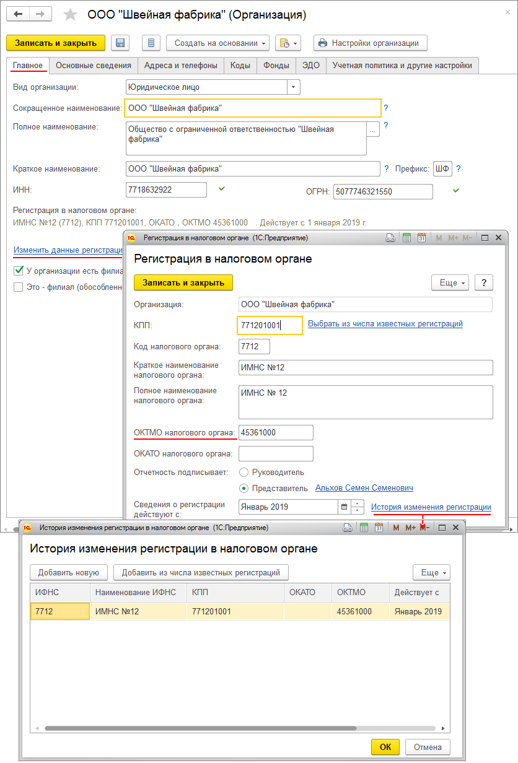Open calendar icon in history dialog title bar

pos(379,528)
